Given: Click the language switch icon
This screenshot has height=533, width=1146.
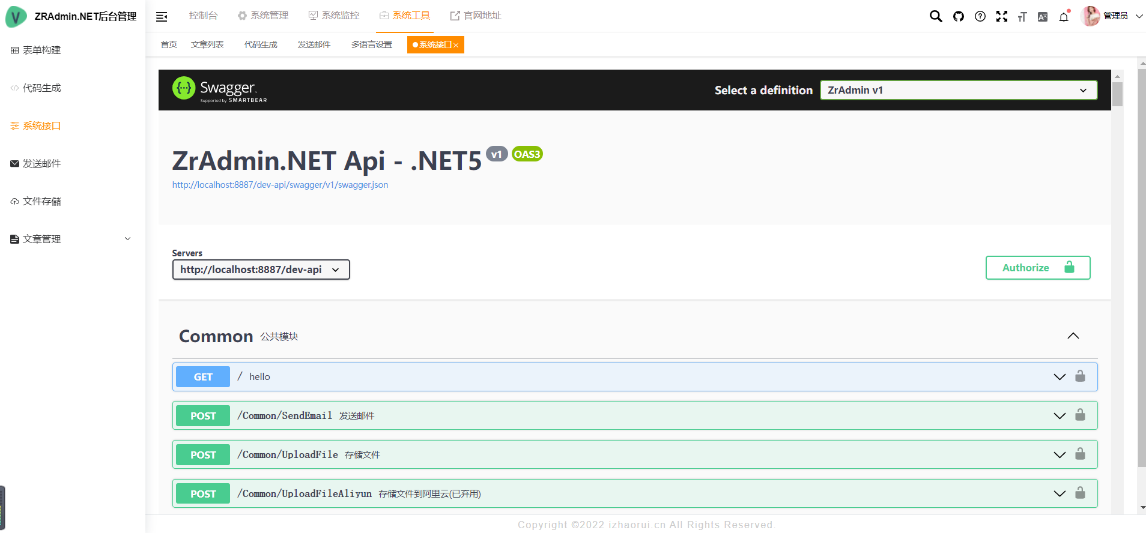Looking at the screenshot, I should point(1043,17).
